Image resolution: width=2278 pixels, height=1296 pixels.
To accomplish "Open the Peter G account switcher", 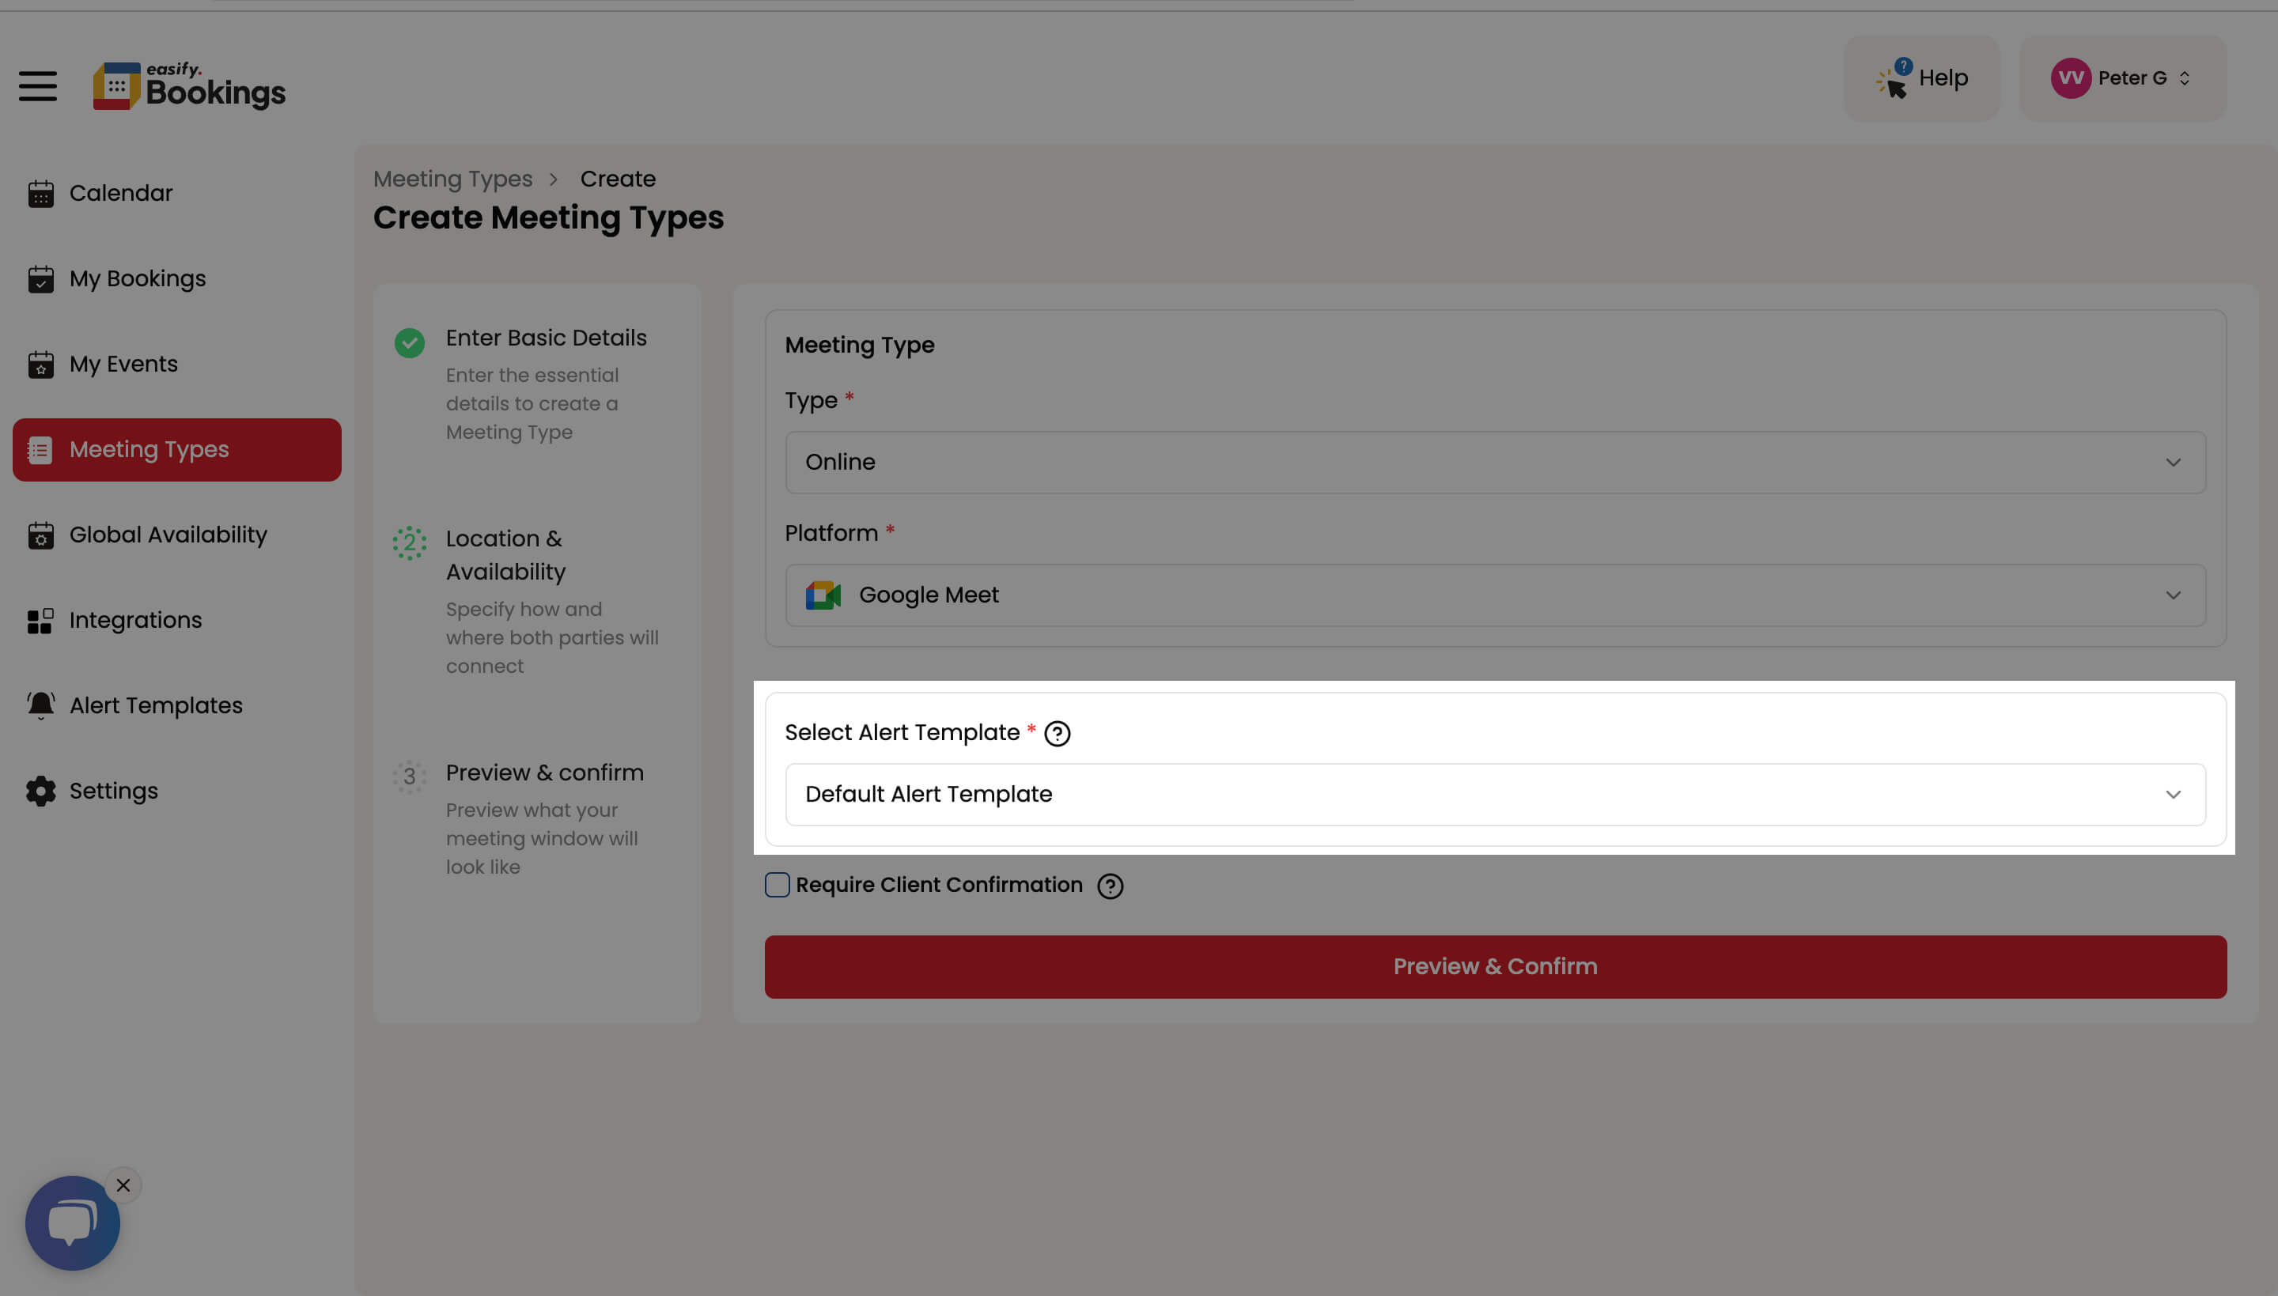I will coord(2122,78).
